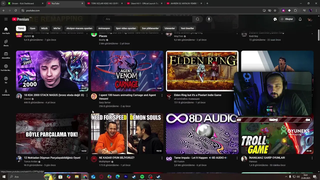320x180 pixels.
Task: Open Ana Sayfa in the sidebar
Action: 6,31
